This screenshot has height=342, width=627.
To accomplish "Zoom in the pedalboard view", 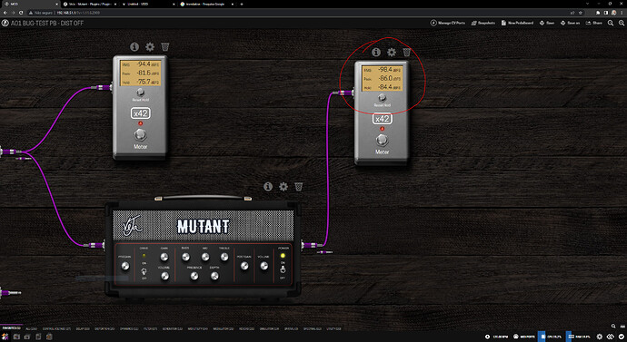I will 622,24.
